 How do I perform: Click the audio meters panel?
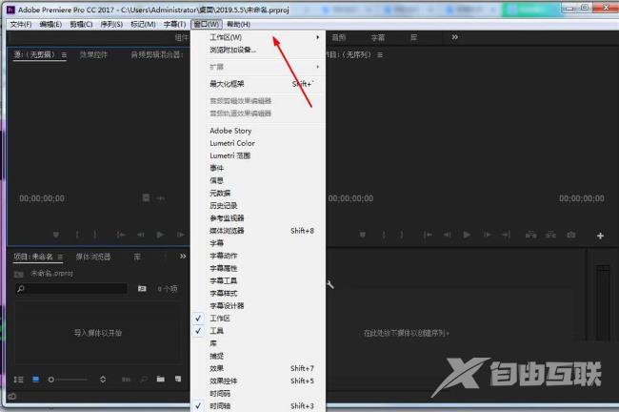coord(603,301)
